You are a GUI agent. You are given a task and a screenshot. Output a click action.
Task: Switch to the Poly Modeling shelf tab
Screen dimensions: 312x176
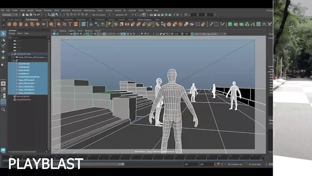32,20
